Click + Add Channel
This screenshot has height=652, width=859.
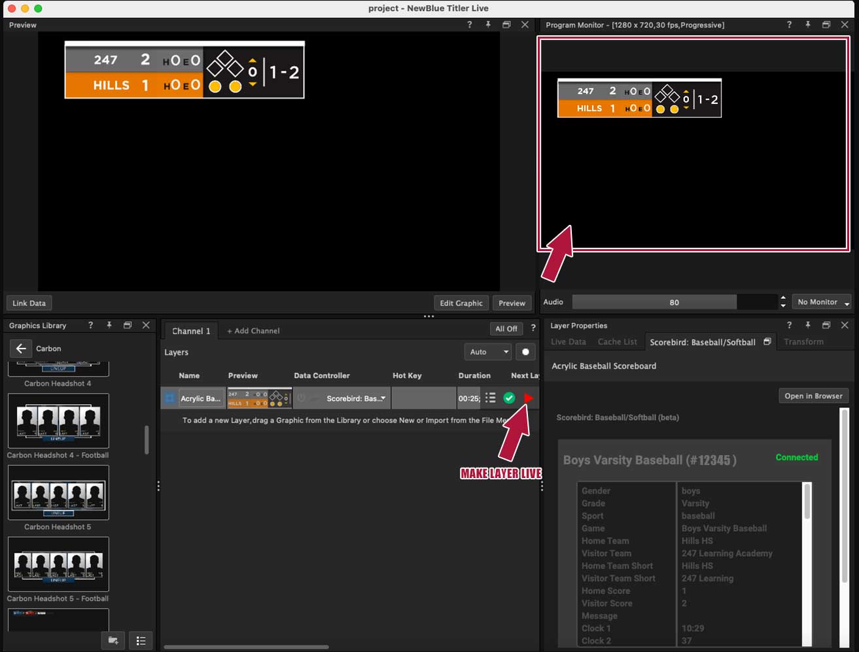click(253, 331)
